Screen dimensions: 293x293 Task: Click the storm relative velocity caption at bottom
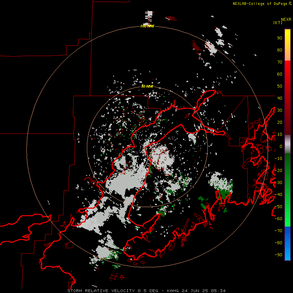(146, 291)
